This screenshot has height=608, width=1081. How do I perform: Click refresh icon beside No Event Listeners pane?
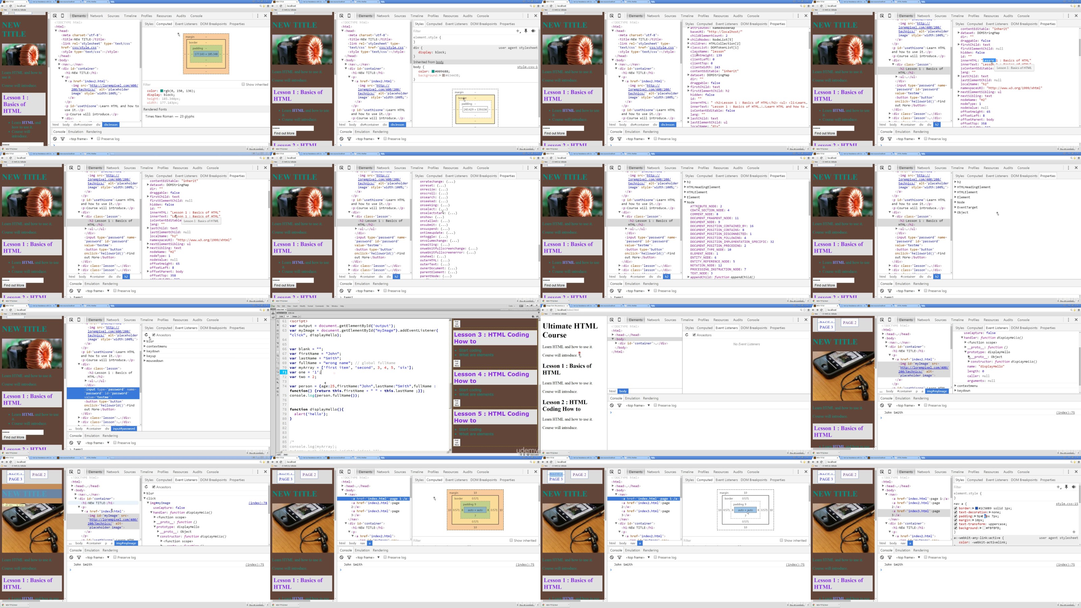(x=686, y=335)
